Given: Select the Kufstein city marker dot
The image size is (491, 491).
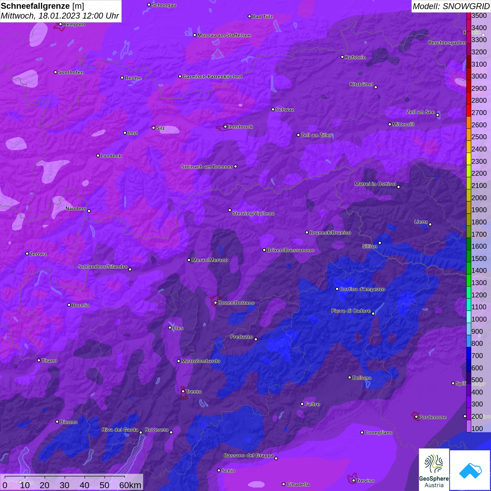Looking at the screenshot, I should tap(342, 57).
